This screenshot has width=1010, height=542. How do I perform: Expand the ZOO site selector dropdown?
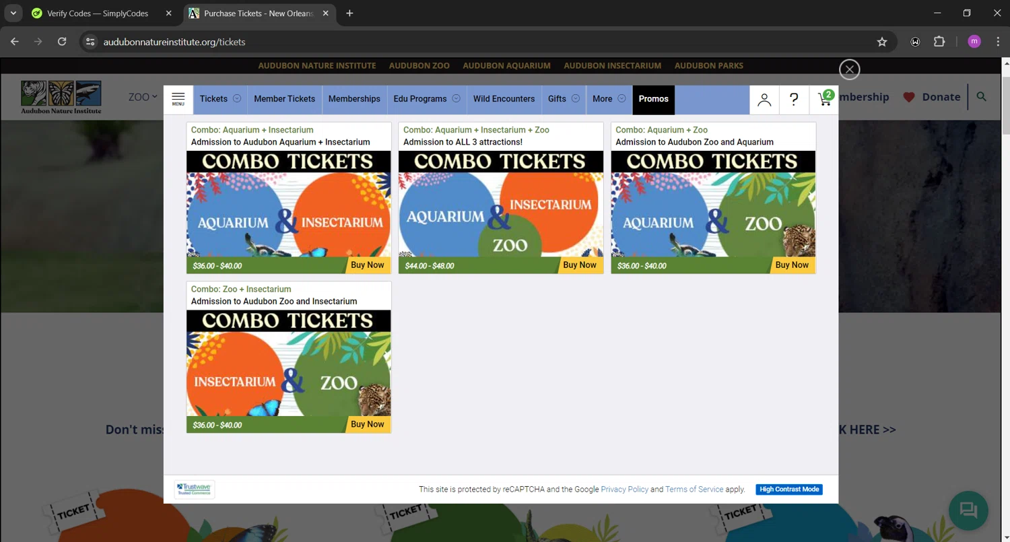[143, 97]
